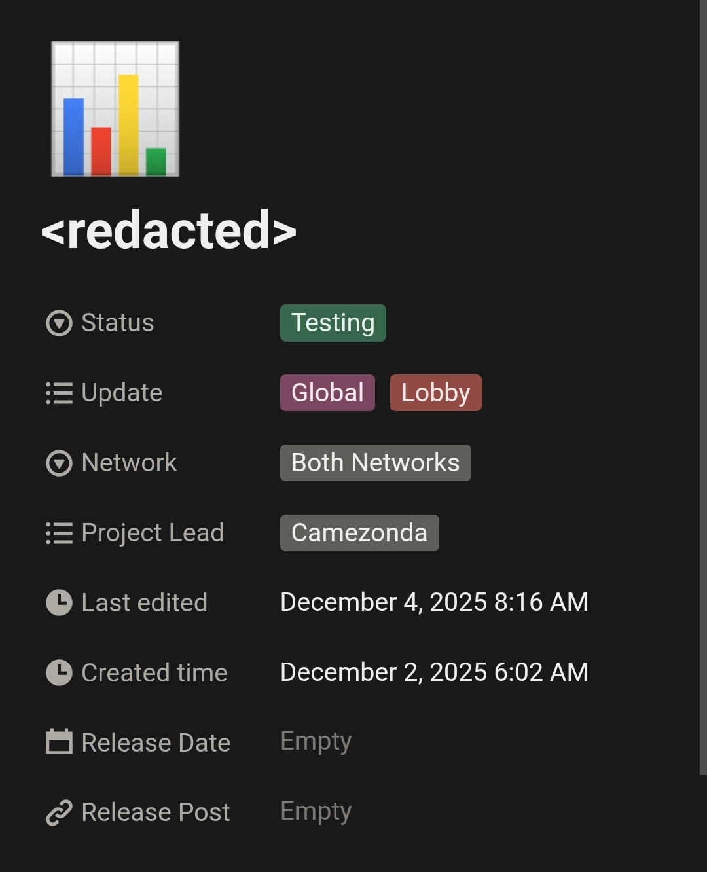
Task: Select the red Lobby tag
Action: click(x=436, y=393)
